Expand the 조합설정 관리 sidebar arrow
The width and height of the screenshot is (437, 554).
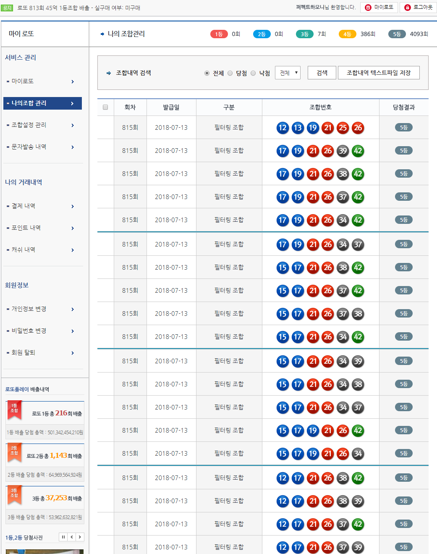tap(73, 125)
